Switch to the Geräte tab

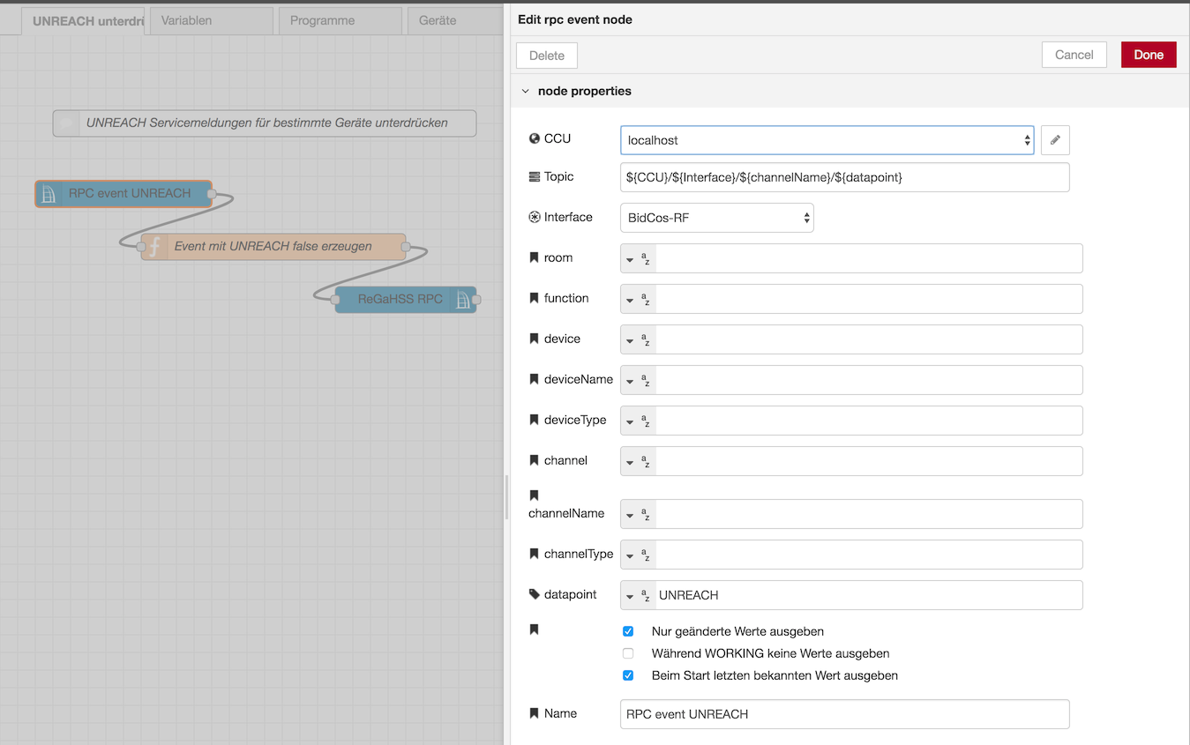coord(454,21)
